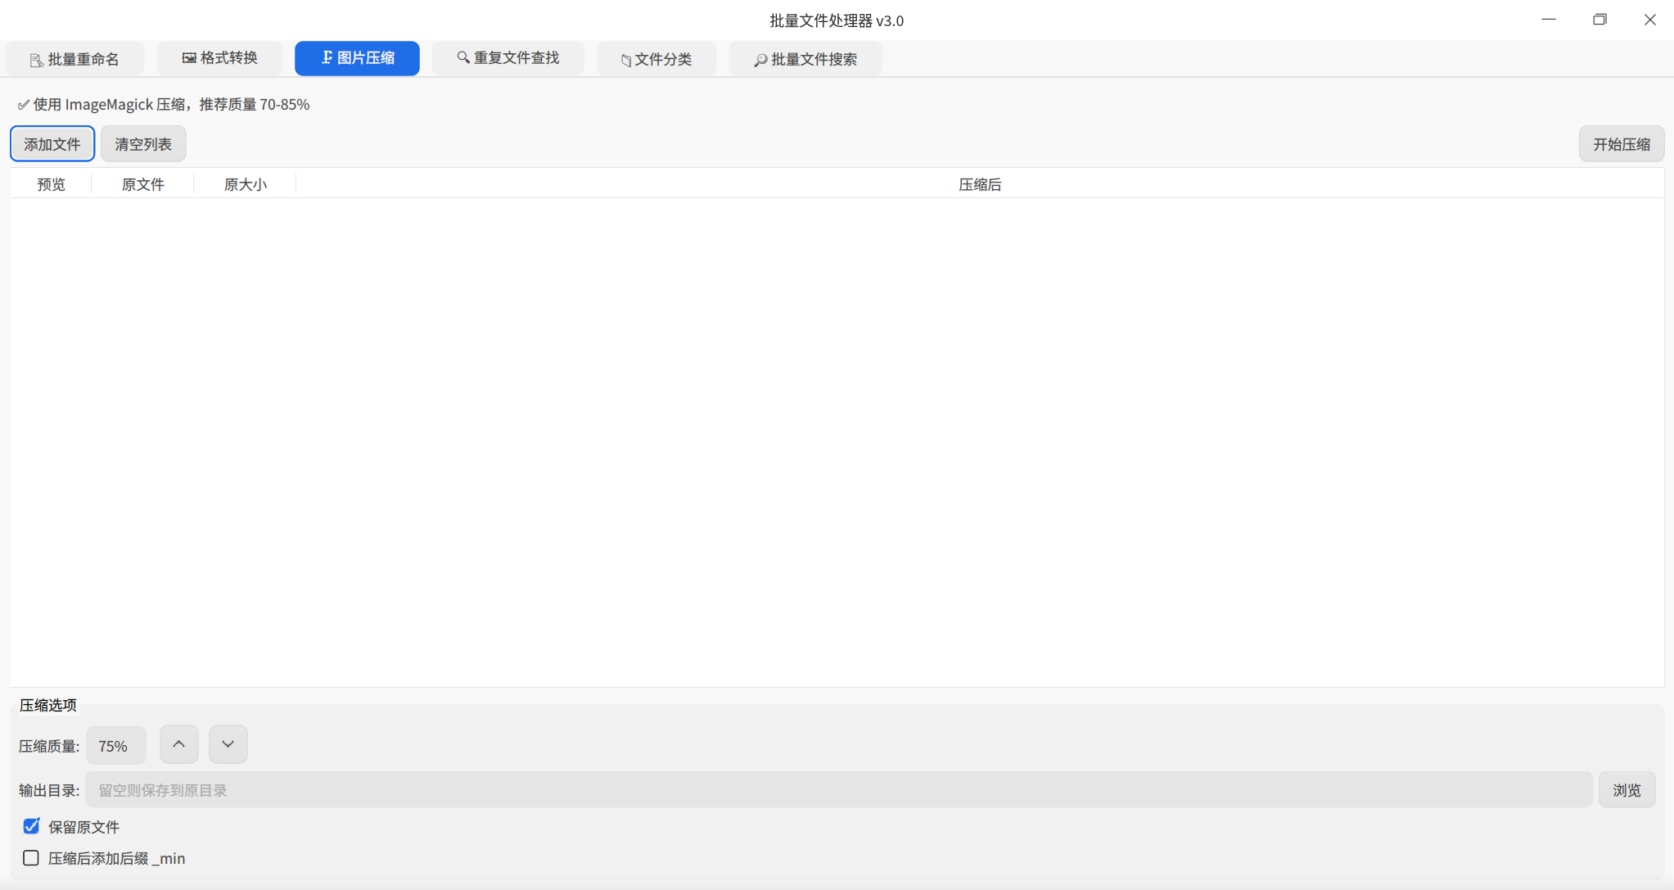Maximize the application window

tap(1600, 20)
